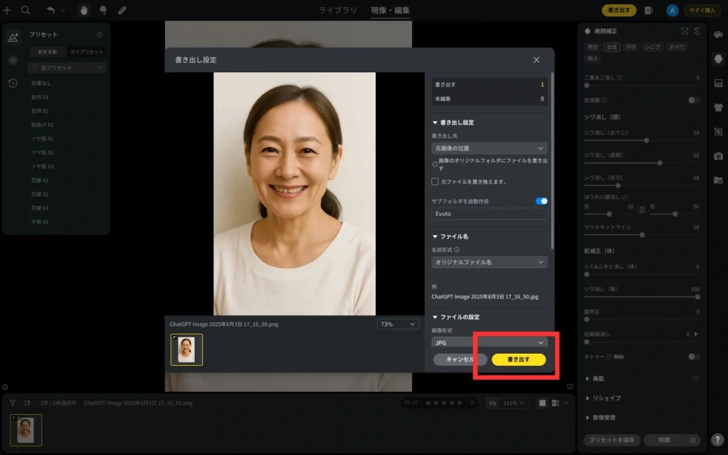The height and width of the screenshot is (455, 728).
Task: Click the compare icon next to top 書き出す
Action: point(649,10)
